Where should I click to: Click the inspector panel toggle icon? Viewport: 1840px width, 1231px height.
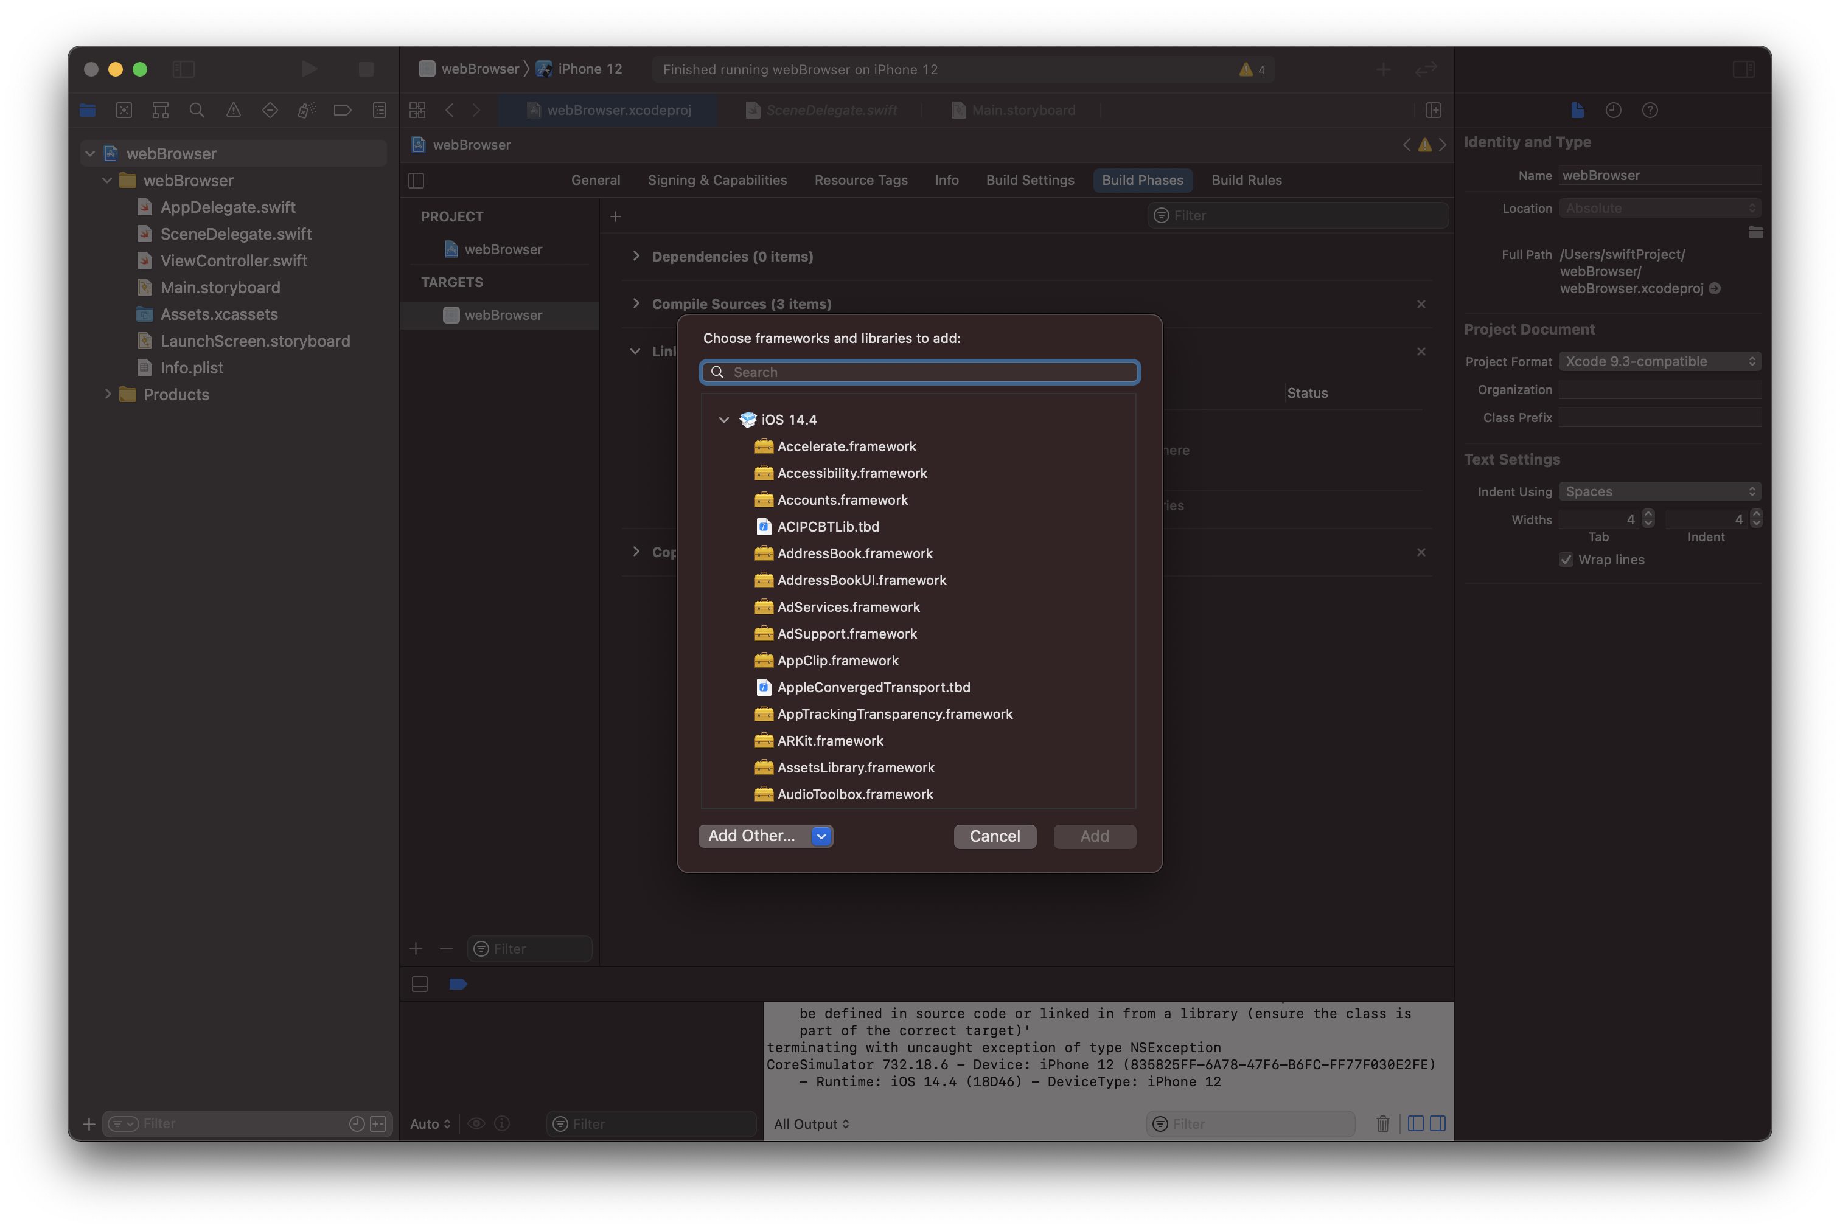[x=1744, y=68]
